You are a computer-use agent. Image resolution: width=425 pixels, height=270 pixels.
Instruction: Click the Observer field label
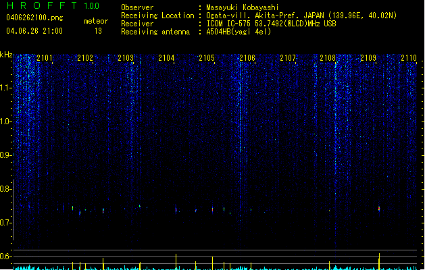point(137,7)
